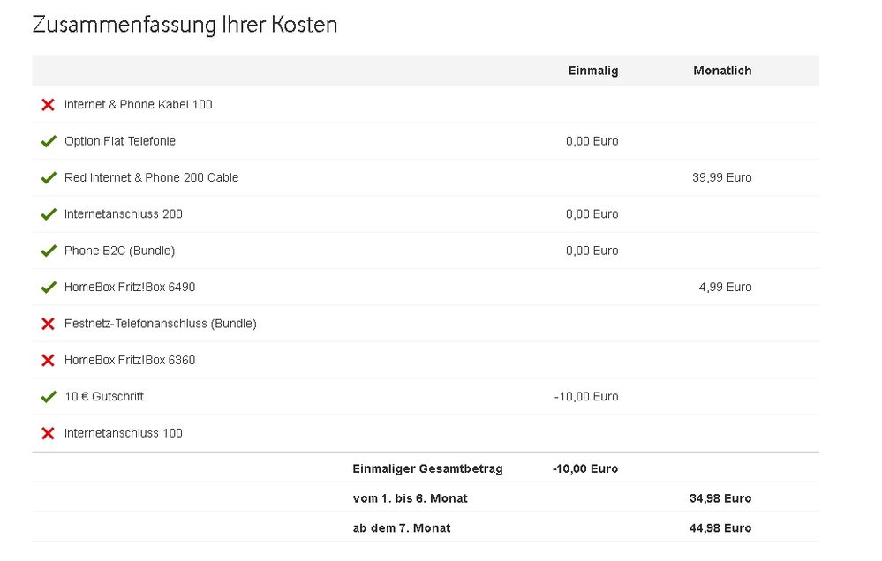Click the Einmalig column header

pyautogui.click(x=593, y=71)
